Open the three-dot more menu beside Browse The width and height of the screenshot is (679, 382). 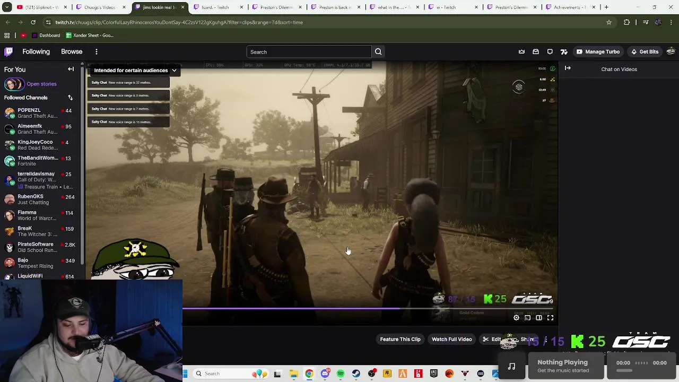click(x=97, y=51)
